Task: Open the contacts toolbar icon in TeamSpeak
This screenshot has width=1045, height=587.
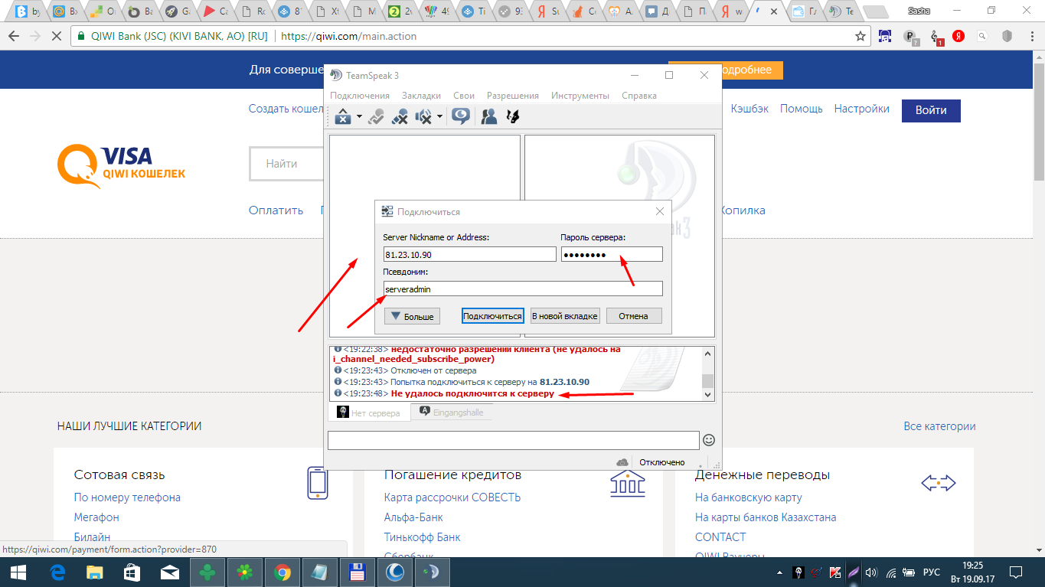Action: 488,116
